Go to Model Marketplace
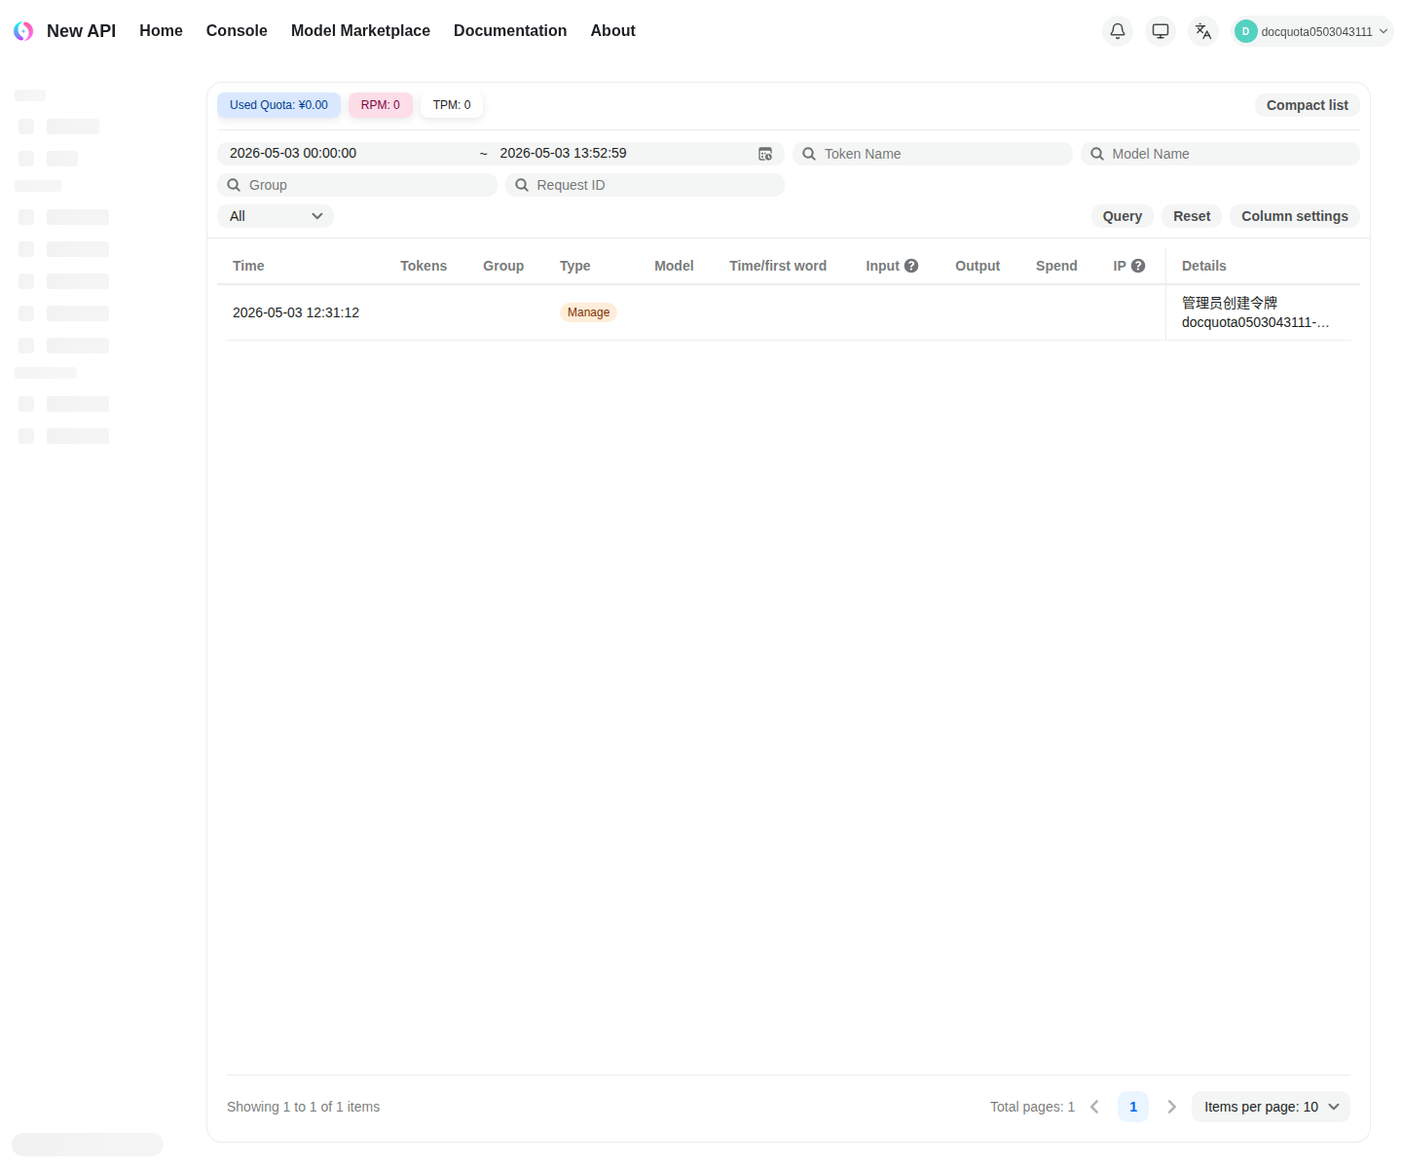 (x=360, y=31)
